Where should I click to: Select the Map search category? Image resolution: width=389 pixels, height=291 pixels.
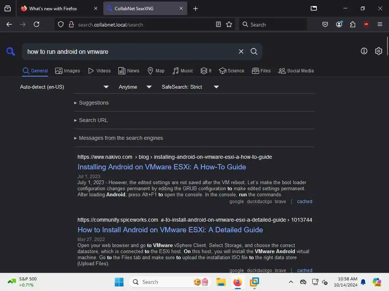tap(156, 71)
